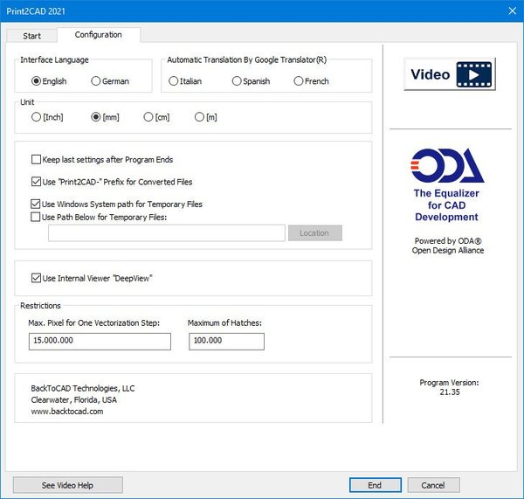Close the Print2CAD 2021 window
Screen dimensions: 524x499
(511, 10)
